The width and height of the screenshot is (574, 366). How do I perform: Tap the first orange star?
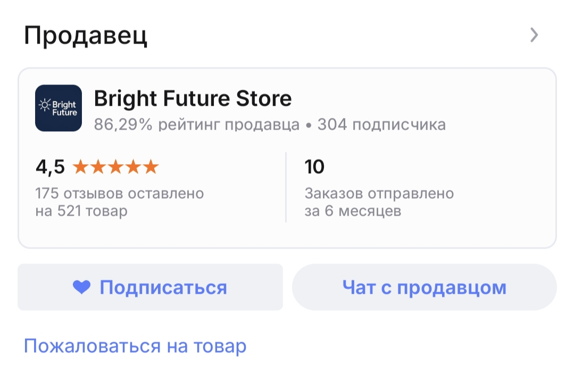point(81,167)
